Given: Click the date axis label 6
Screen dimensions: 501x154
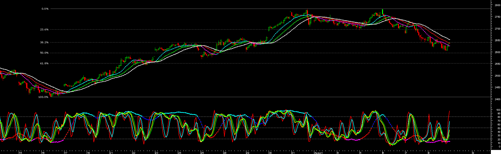Looking at the screenshot, I should [x=383, y=153].
